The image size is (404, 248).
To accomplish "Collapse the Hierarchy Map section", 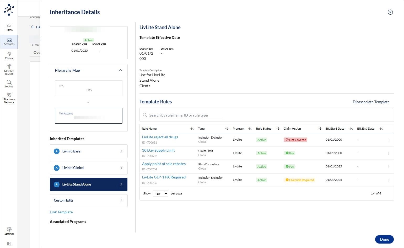I will click(120, 70).
